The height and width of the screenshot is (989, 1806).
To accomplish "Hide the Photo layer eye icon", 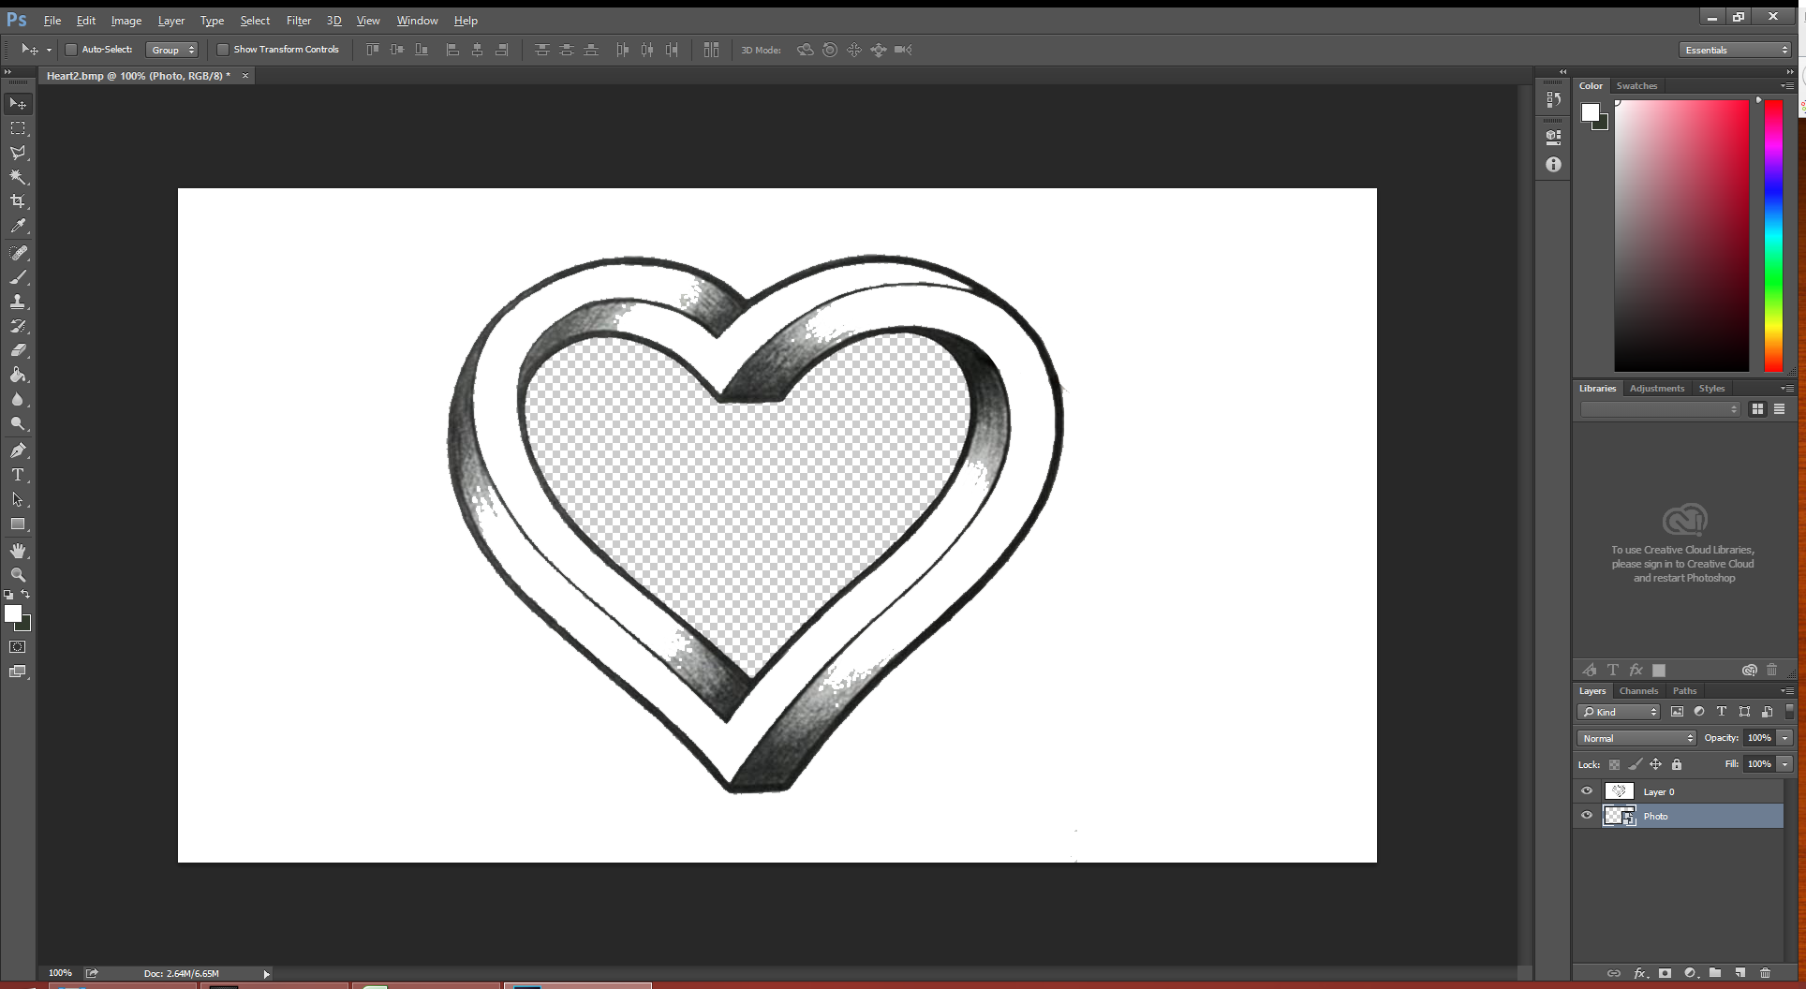I will (x=1587, y=816).
